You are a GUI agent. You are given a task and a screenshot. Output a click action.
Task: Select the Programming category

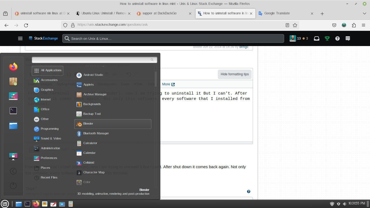(48, 129)
